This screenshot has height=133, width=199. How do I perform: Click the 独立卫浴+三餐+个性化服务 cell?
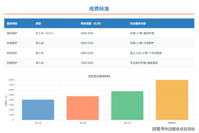pyautogui.click(x=146, y=53)
